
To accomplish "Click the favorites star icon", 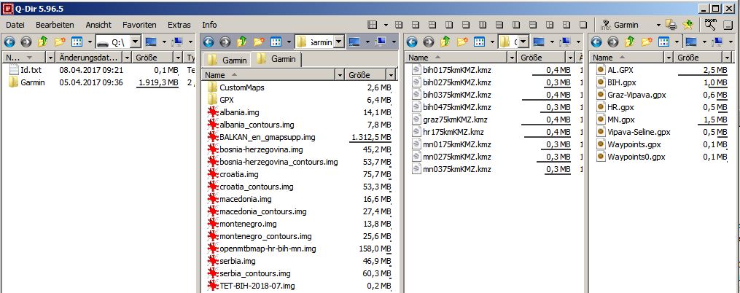I will pos(686,25).
